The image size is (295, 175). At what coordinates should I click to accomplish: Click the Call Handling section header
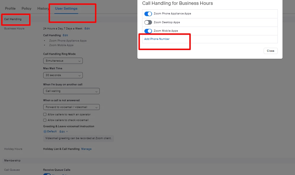click(13, 19)
